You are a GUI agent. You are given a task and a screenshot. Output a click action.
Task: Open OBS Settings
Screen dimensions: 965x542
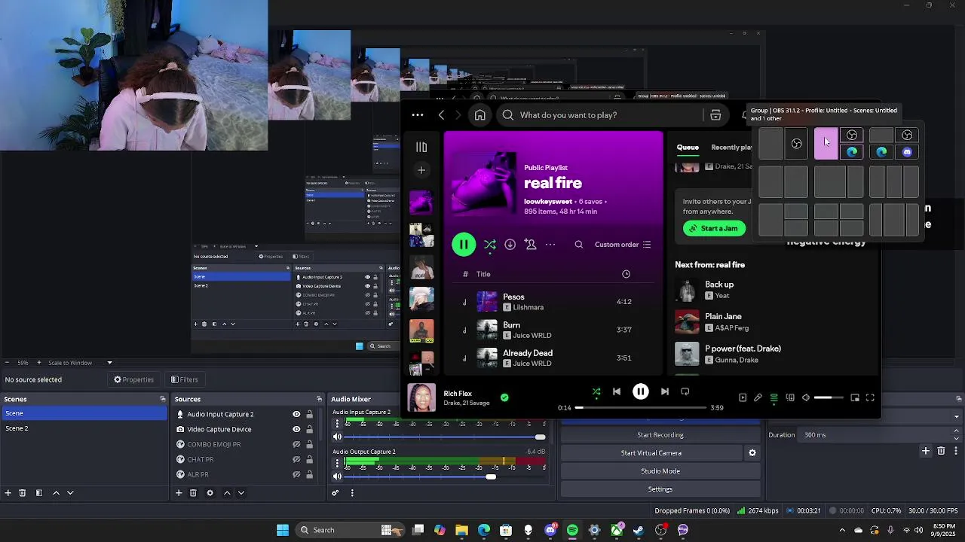pos(660,489)
